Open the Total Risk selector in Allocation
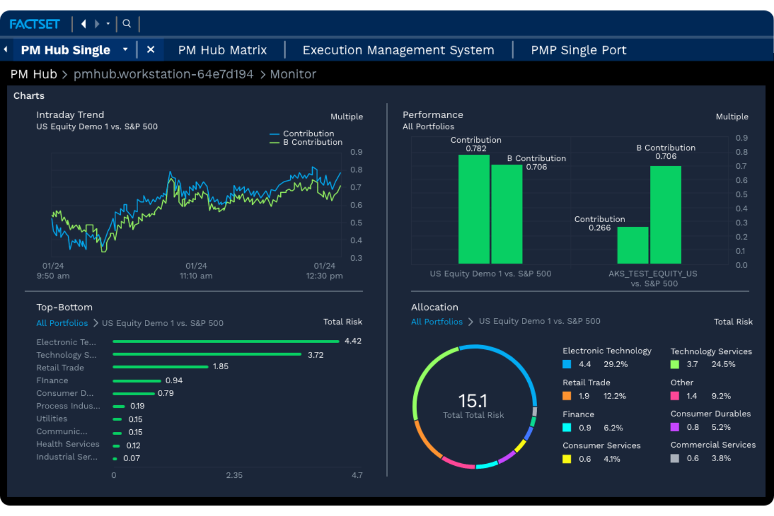774x516 pixels. point(733,322)
